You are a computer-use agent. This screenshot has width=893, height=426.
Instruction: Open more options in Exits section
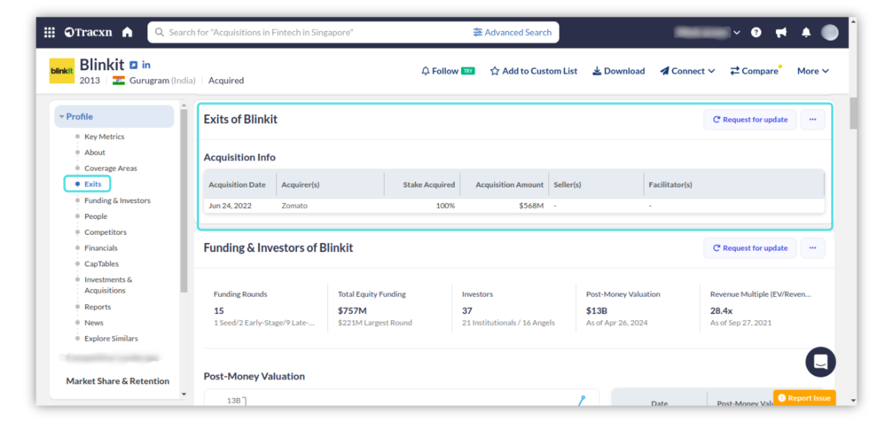[812, 119]
